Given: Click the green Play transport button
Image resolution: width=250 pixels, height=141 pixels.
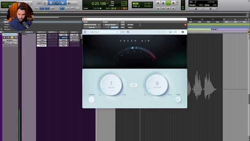Looking at the screenshot, I should point(168,3).
